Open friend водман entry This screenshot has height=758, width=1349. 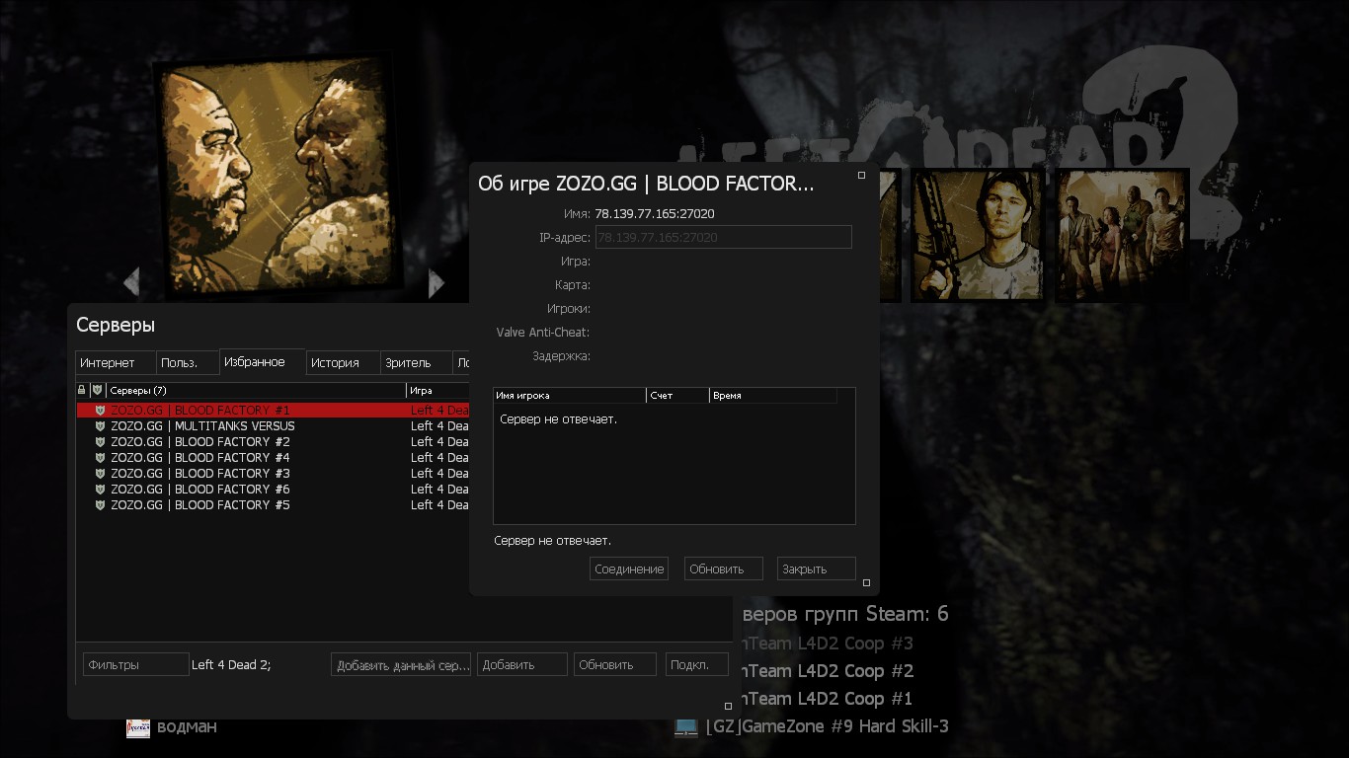click(187, 726)
